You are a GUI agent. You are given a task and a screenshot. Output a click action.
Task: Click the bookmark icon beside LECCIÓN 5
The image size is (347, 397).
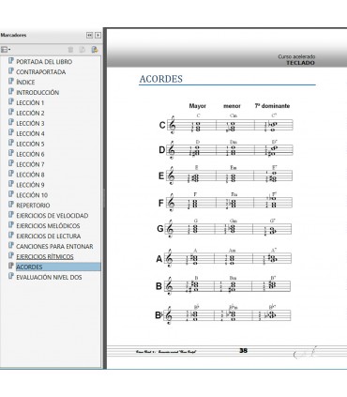coord(11,143)
